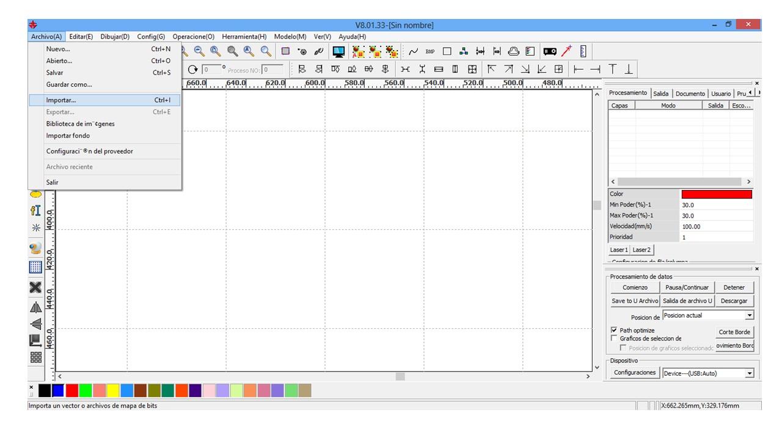Open the Editar(E) menu
Image resolution: width=782 pixels, height=440 pixels.
81,37
